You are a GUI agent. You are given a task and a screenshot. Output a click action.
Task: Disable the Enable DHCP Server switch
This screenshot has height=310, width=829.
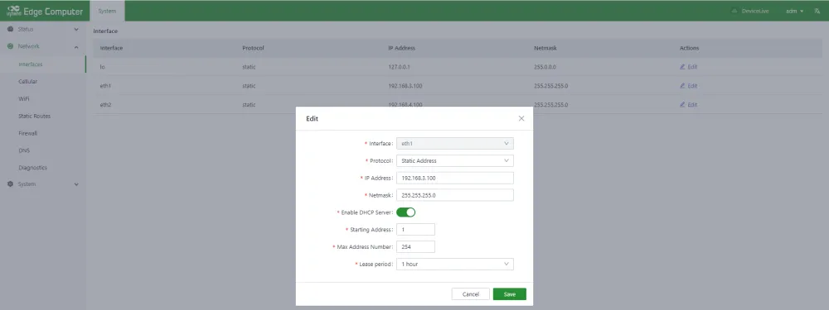point(406,212)
